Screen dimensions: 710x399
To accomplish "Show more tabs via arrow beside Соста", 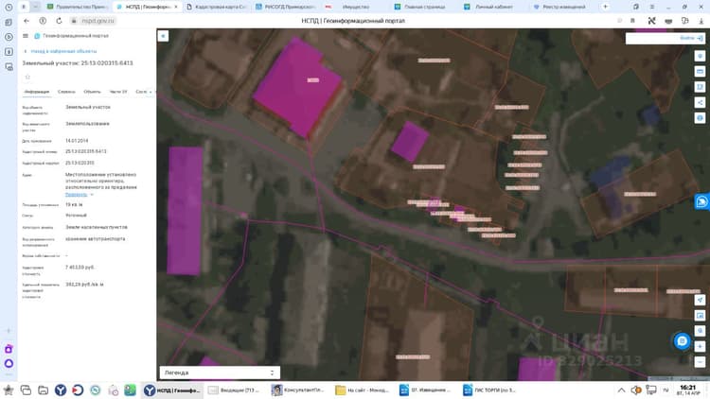I will click(151, 92).
